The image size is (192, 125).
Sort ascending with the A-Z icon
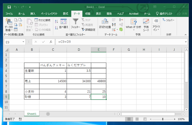click(56, 21)
